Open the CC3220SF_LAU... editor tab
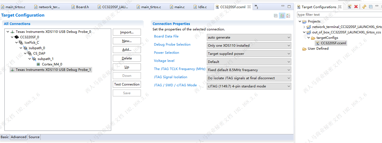The height and width of the screenshot is (143, 382). (112, 7)
